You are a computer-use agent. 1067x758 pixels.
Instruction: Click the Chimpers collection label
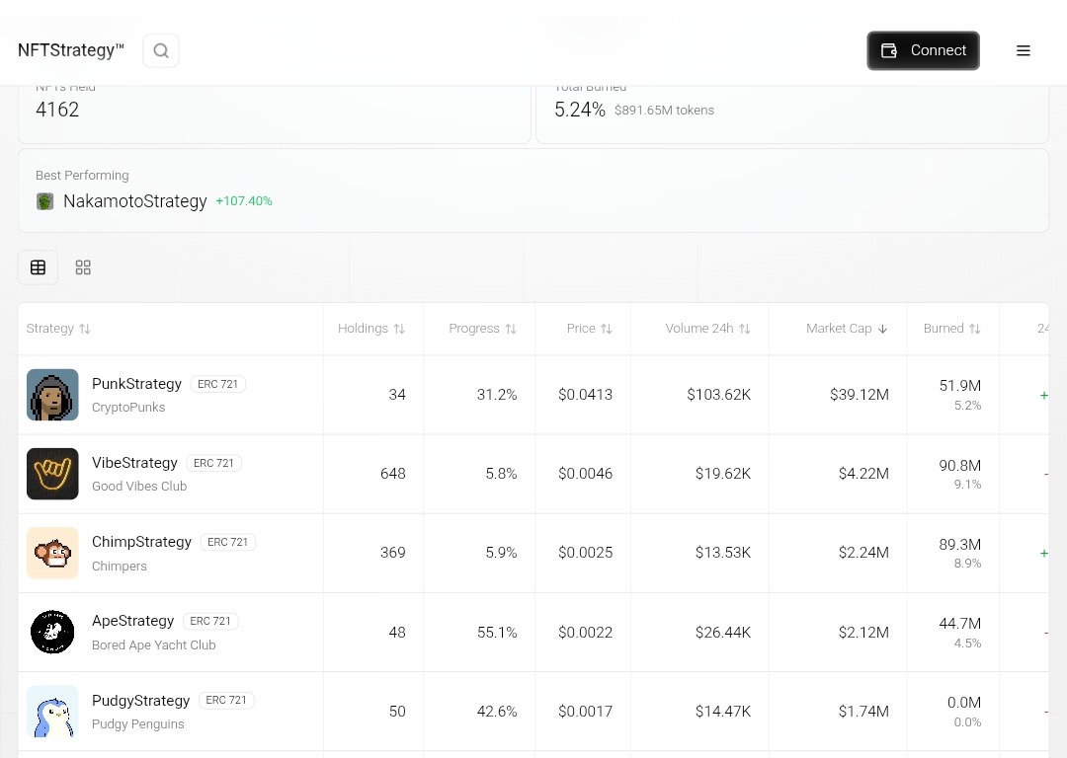(x=120, y=566)
